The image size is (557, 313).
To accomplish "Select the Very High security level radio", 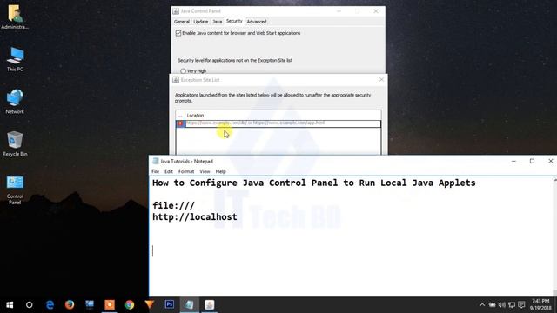I will point(183,71).
